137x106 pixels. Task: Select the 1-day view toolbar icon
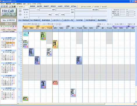(1, 6)
